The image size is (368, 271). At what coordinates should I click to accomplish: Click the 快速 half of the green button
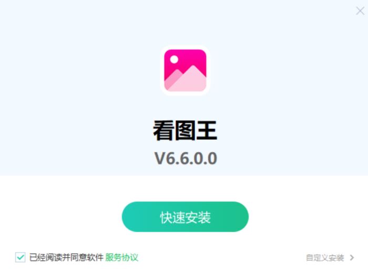(x=173, y=217)
